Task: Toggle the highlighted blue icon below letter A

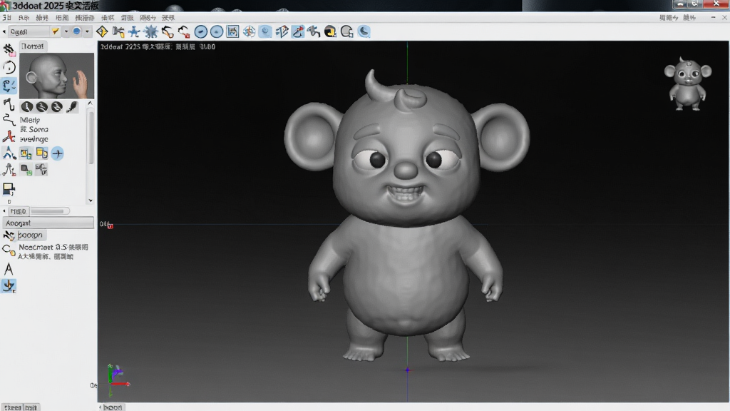Action: coord(9,285)
